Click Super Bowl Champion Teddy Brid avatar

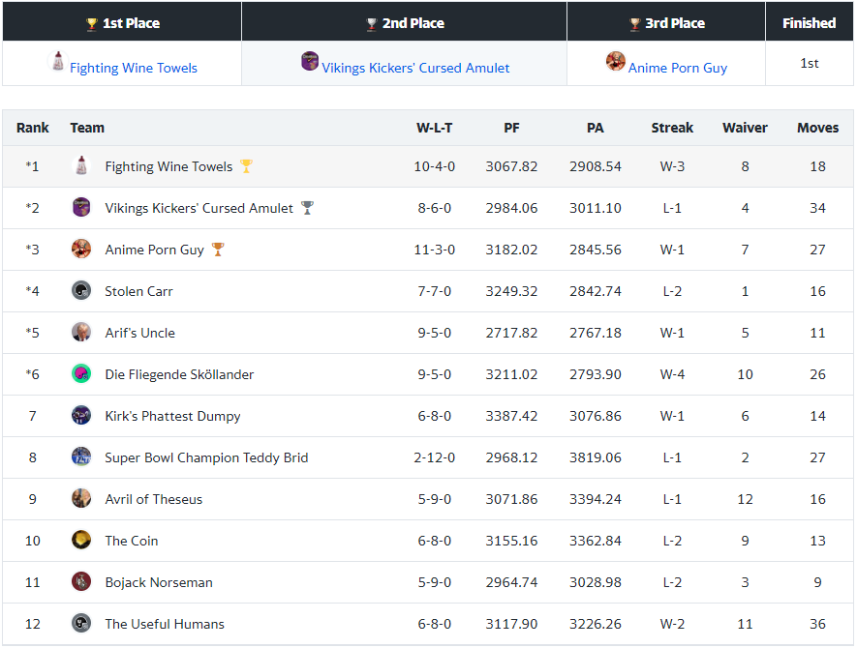(x=81, y=457)
